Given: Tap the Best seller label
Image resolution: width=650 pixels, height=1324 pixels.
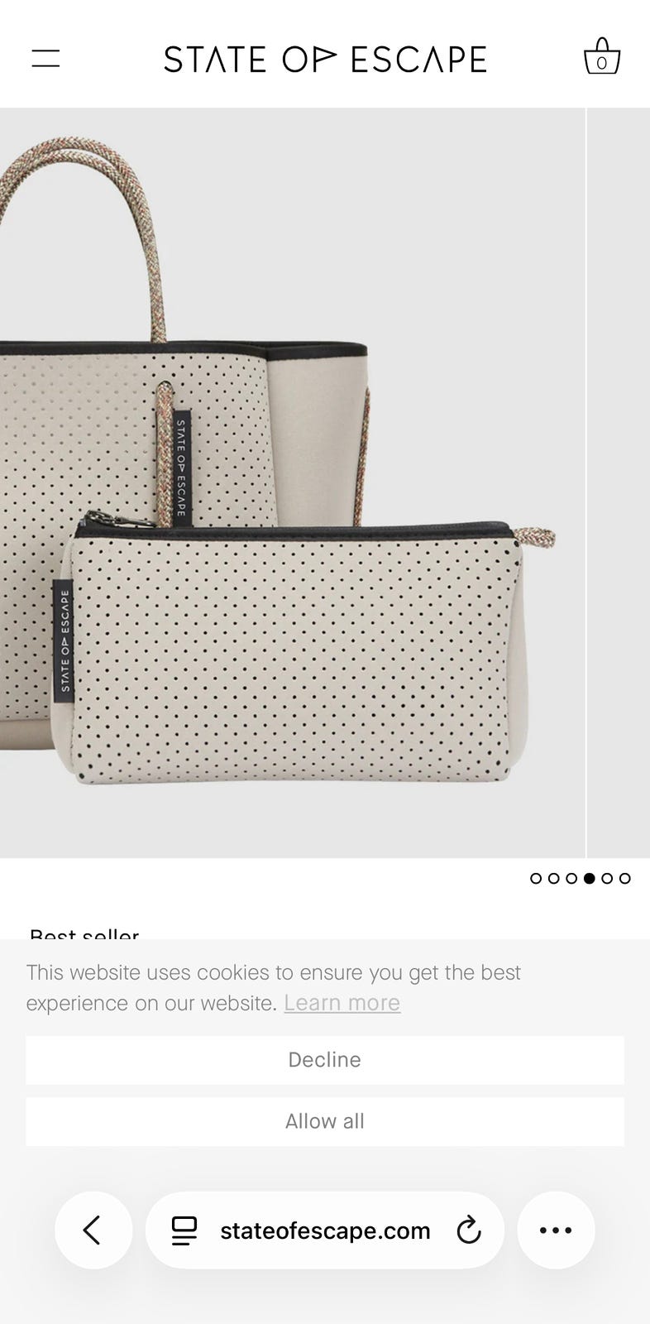Looking at the screenshot, I should (84, 933).
